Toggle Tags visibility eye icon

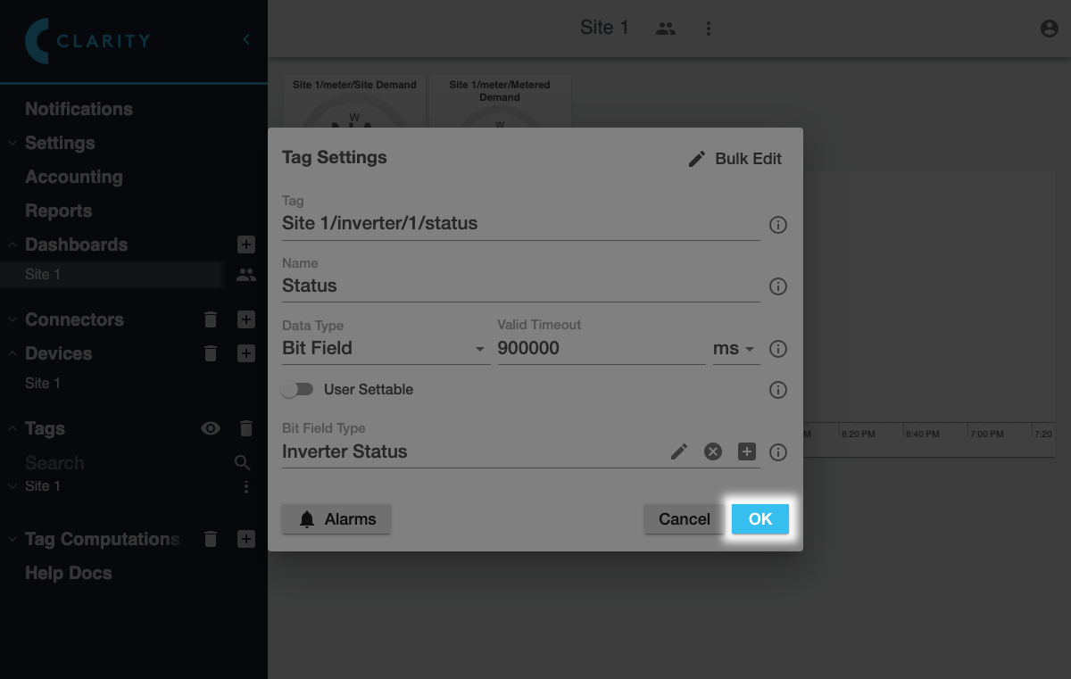pos(211,429)
